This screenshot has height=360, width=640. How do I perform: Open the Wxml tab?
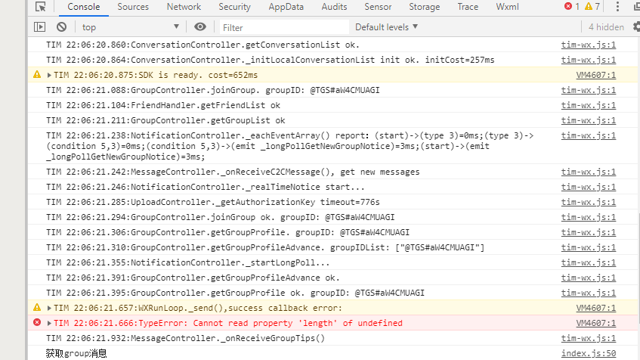[x=507, y=7]
